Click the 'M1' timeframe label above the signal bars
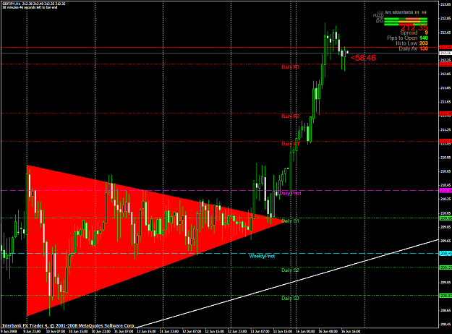This screenshot has width=452, height=334. pyautogui.click(x=388, y=12)
